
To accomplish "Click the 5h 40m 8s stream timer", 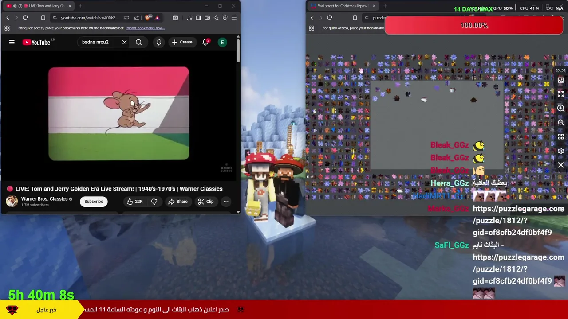I will 41,295.
